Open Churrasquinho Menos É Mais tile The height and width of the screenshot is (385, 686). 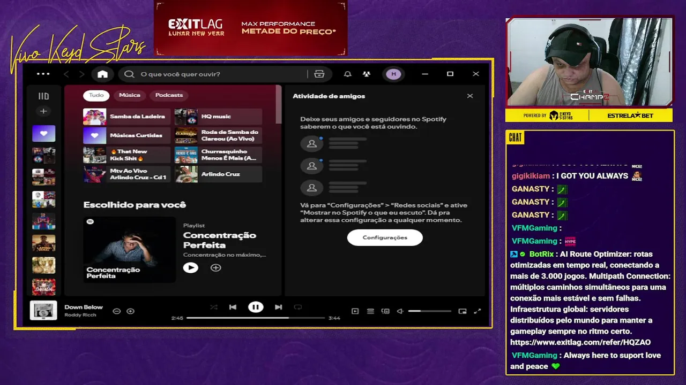click(218, 155)
